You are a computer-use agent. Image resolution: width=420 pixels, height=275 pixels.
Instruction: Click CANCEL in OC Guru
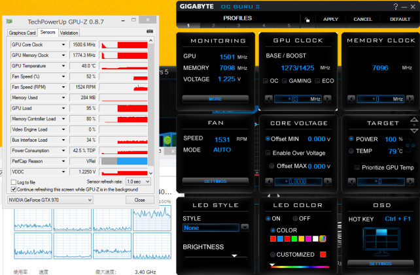362,19
